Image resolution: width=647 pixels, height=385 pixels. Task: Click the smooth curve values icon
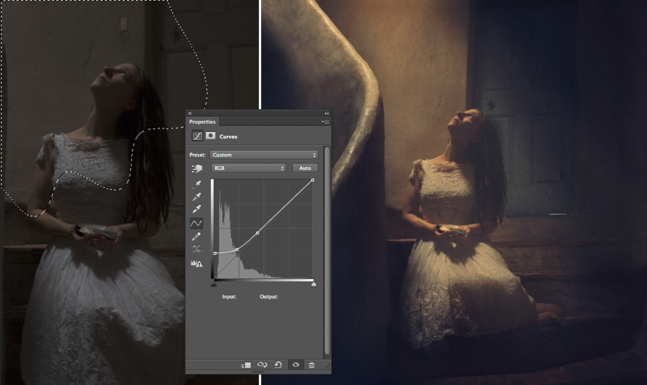click(x=197, y=249)
